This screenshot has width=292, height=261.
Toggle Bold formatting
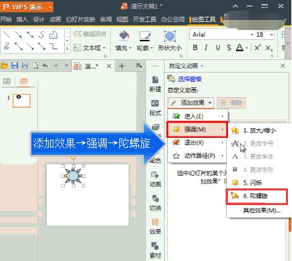[195, 47]
